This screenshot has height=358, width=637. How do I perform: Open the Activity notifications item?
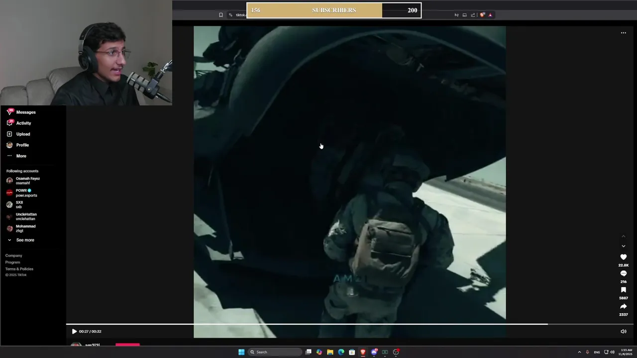19,123
